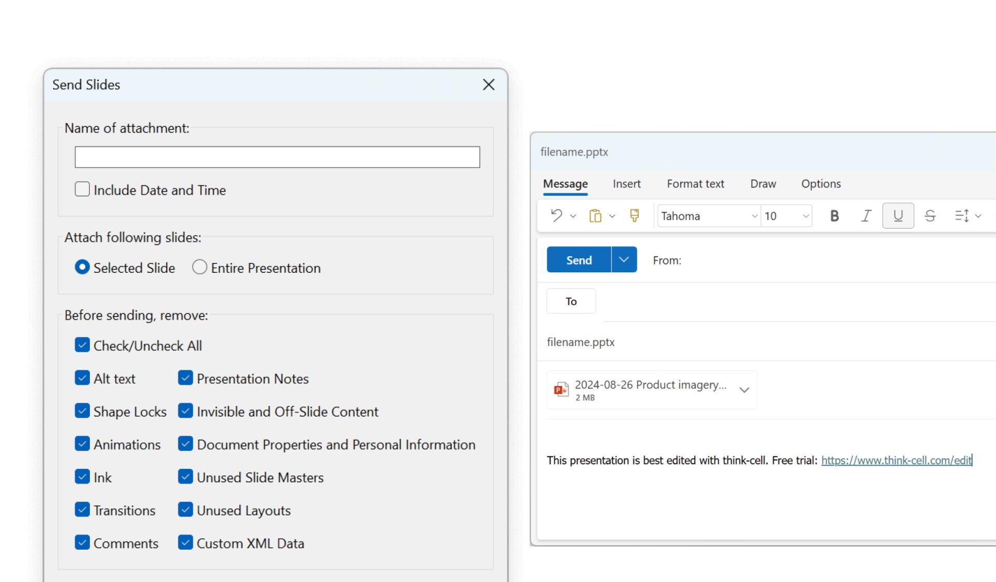The image size is (996, 582).
Task: Open the Send button's dropdown arrow
Action: [x=624, y=259]
